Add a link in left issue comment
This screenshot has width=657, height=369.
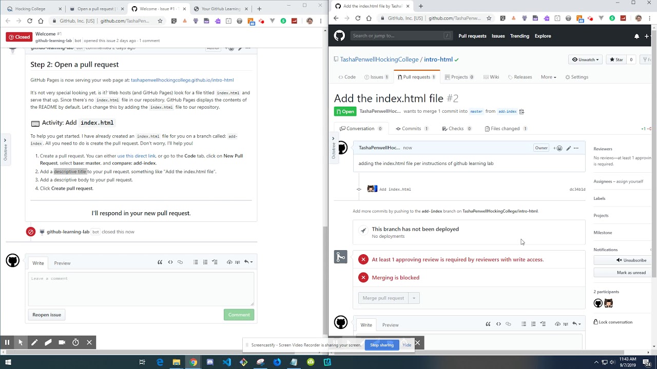180,262
